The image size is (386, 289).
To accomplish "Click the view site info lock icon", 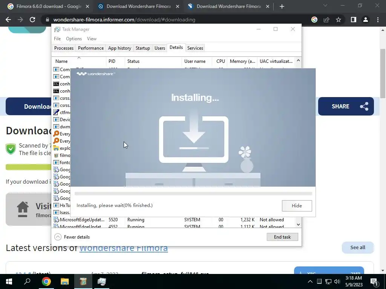I will click(x=47, y=20).
